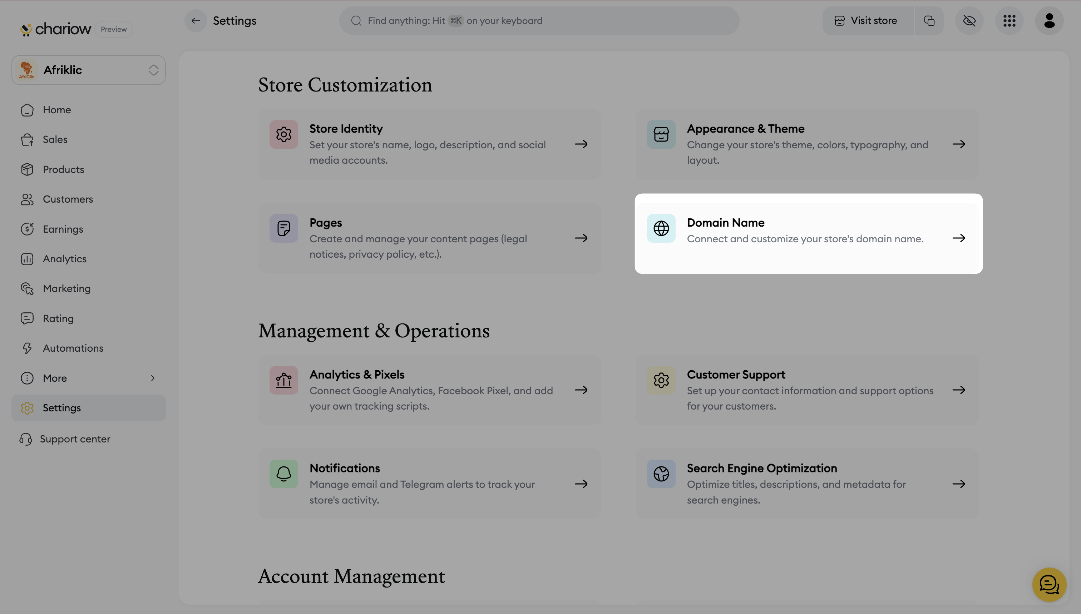Open Search Engine Optimization settings

pos(806,484)
